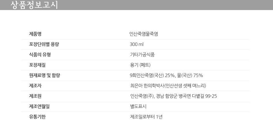Select the 포장단위별 용량 label
Viewport: 273px width, 122px height.
pos(44,44)
